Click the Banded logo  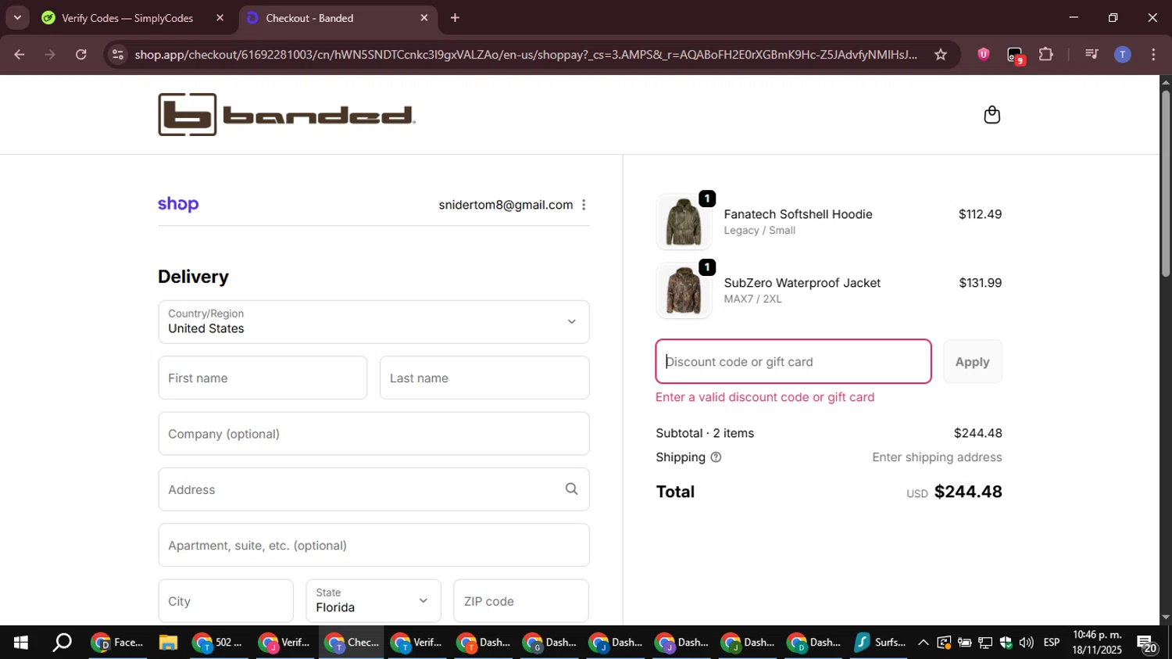click(287, 115)
